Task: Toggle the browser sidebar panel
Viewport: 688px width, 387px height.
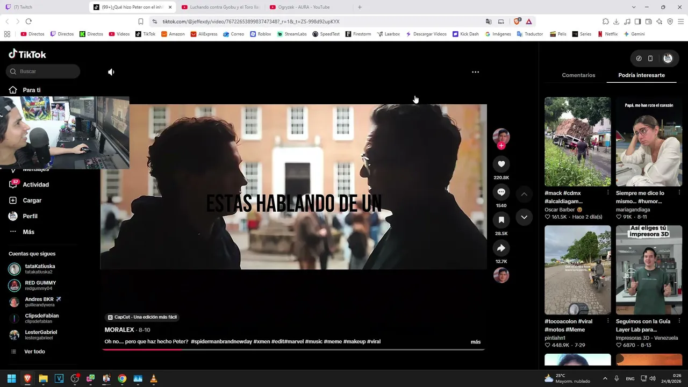Action: (638, 21)
